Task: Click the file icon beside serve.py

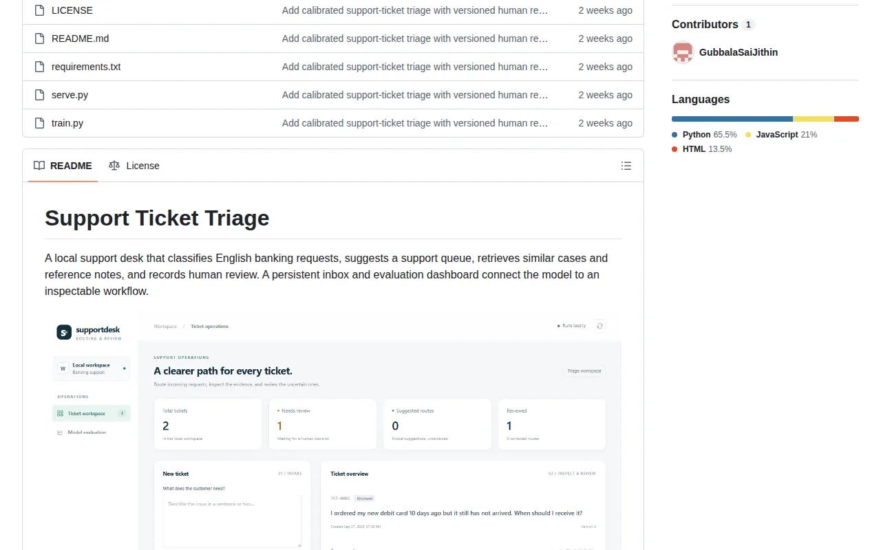Action: click(40, 95)
